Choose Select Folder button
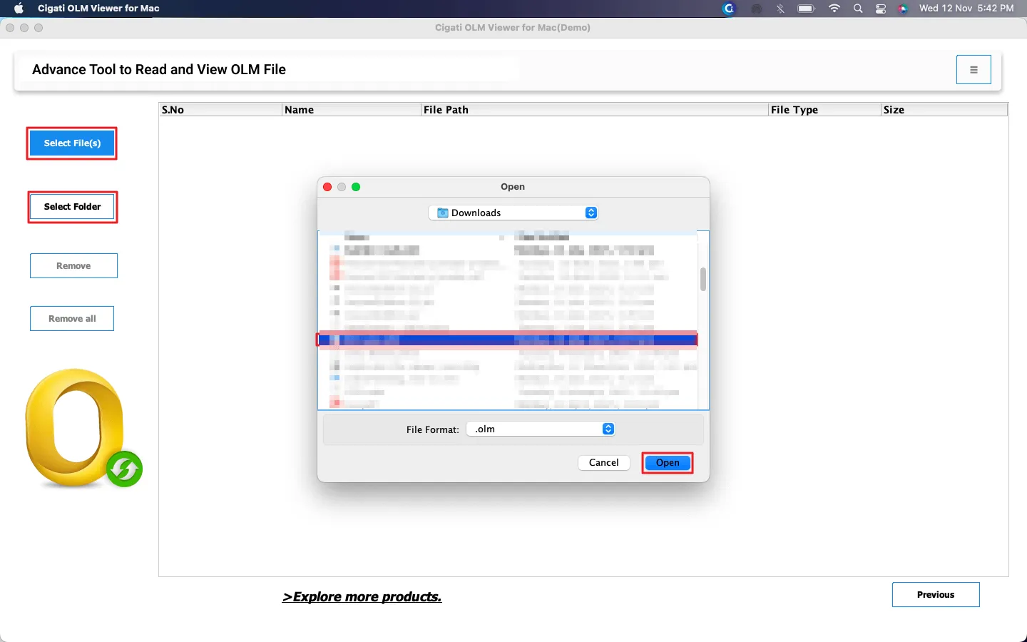This screenshot has width=1027, height=642. [72, 207]
